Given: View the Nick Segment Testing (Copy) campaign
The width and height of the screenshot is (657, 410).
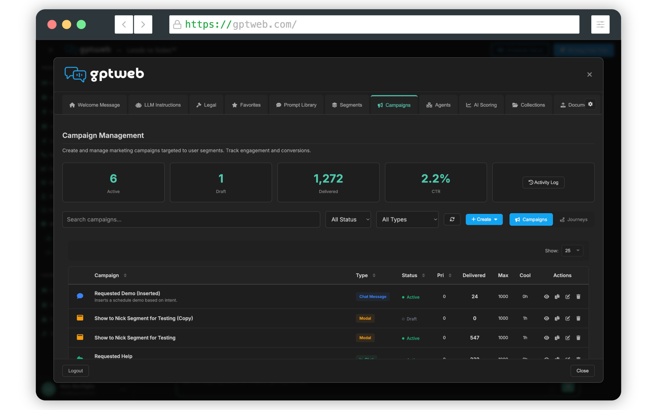Looking at the screenshot, I should pyautogui.click(x=546, y=318).
